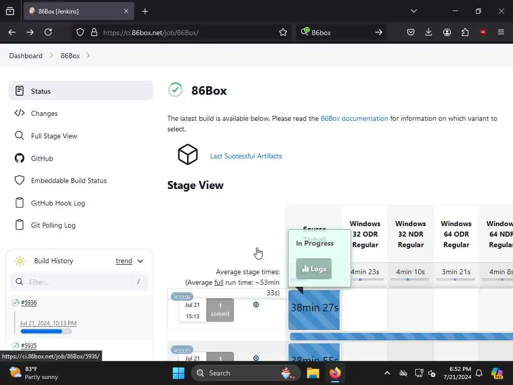The width and height of the screenshot is (513, 385).
Task: Click the Changes code-brackets icon
Action: tap(20, 113)
